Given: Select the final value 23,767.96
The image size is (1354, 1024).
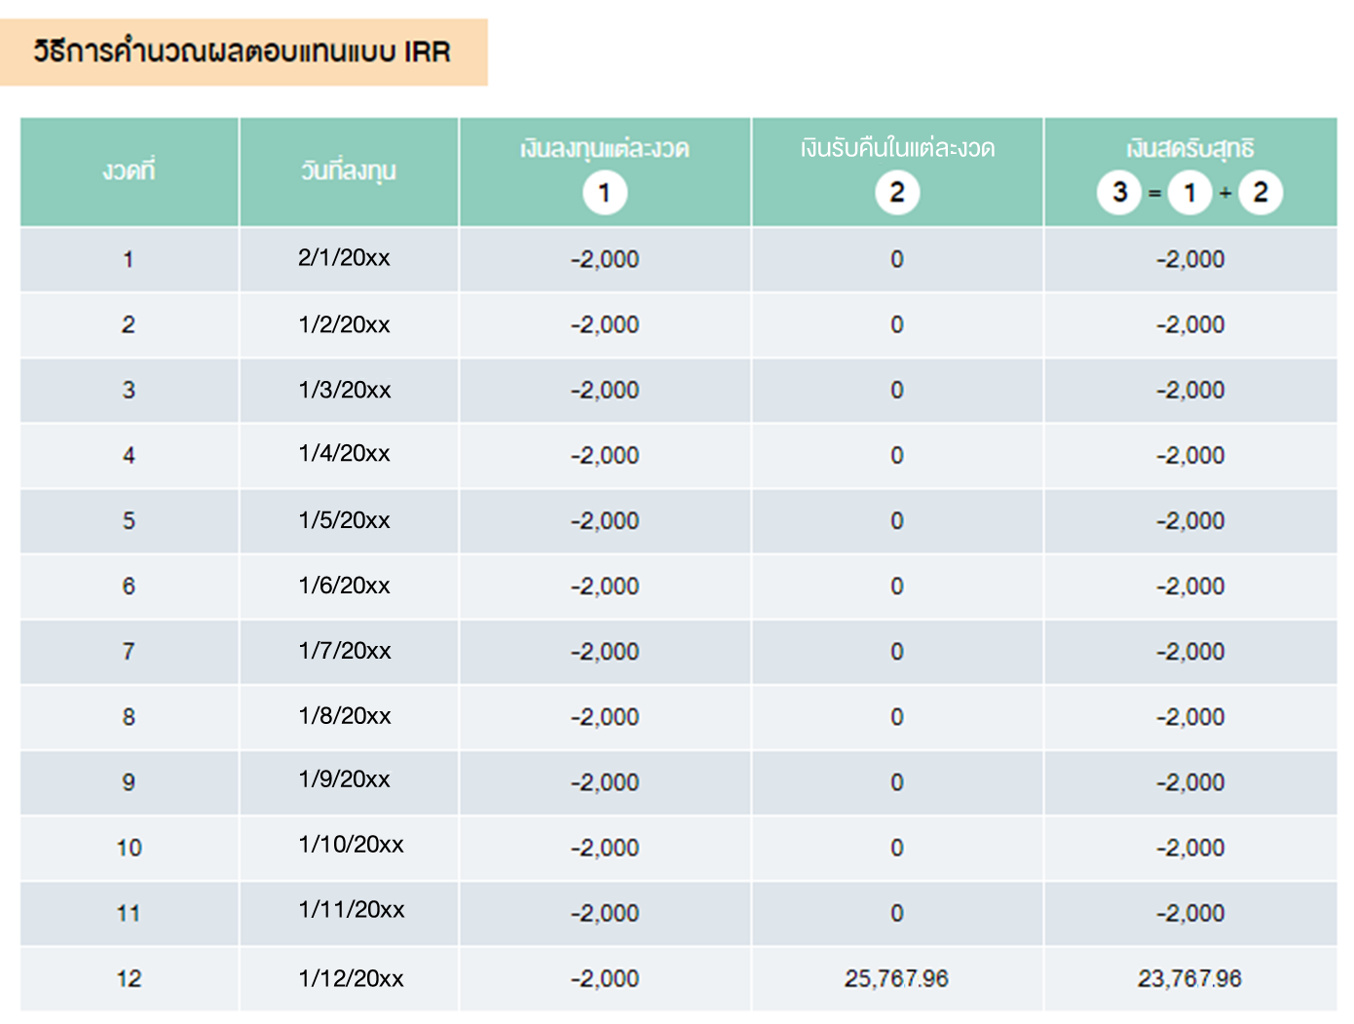Looking at the screenshot, I should 1189,978.
